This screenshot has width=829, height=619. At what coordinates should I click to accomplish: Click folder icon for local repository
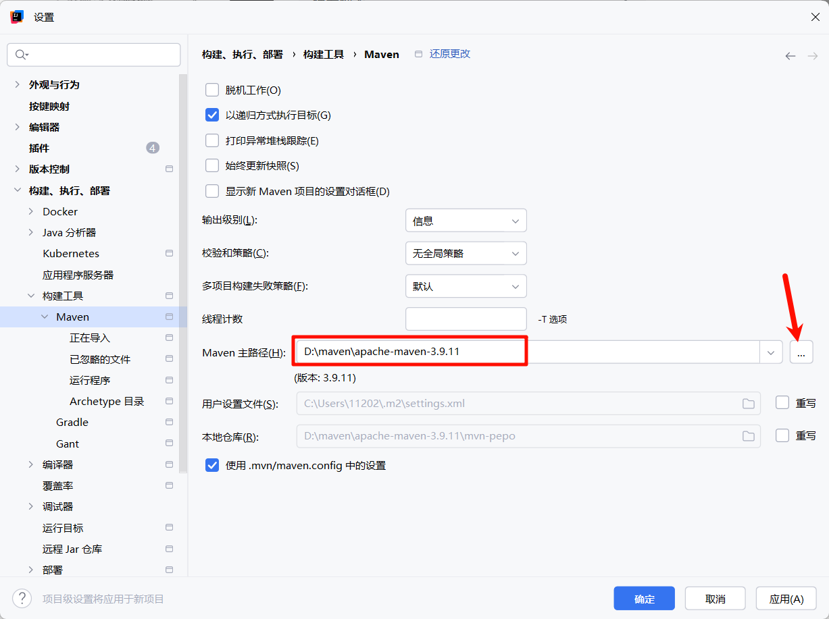(x=748, y=436)
